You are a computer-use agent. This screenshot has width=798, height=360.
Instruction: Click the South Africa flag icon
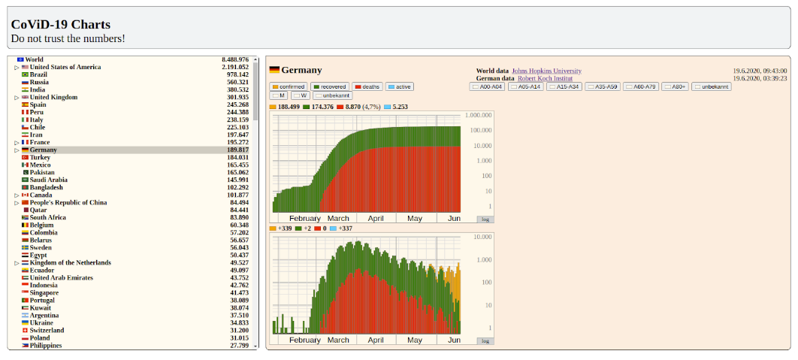(25, 217)
